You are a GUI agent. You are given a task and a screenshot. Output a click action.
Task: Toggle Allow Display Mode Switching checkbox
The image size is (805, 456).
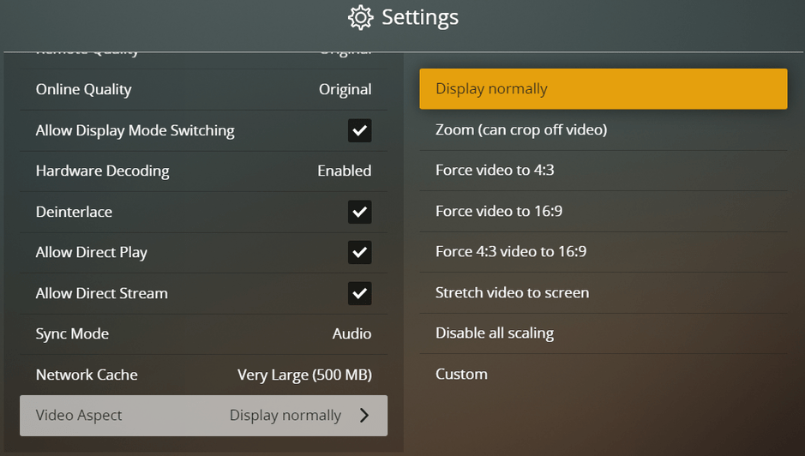pyautogui.click(x=360, y=131)
